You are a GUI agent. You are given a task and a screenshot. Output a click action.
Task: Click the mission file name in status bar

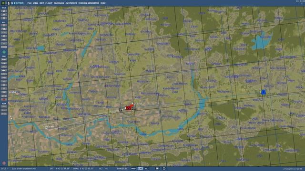(x=24, y=169)
